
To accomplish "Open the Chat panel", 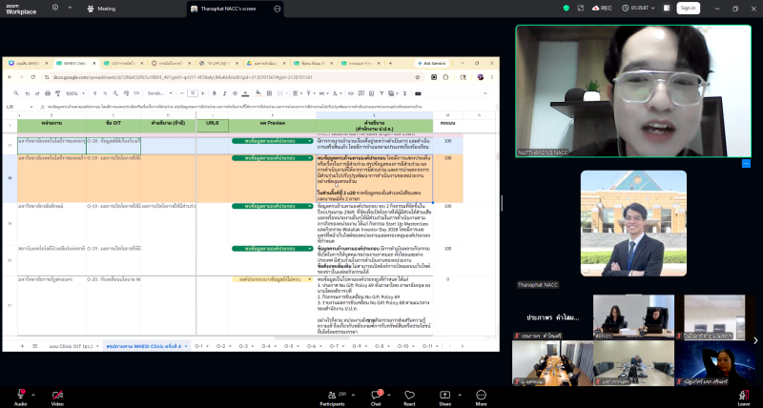I will point(376,398).
